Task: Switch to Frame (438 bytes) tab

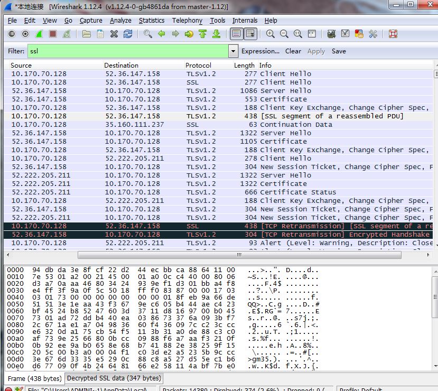Action: 35,378
